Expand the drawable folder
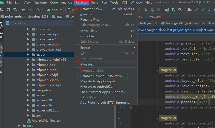 click(28, 29)
